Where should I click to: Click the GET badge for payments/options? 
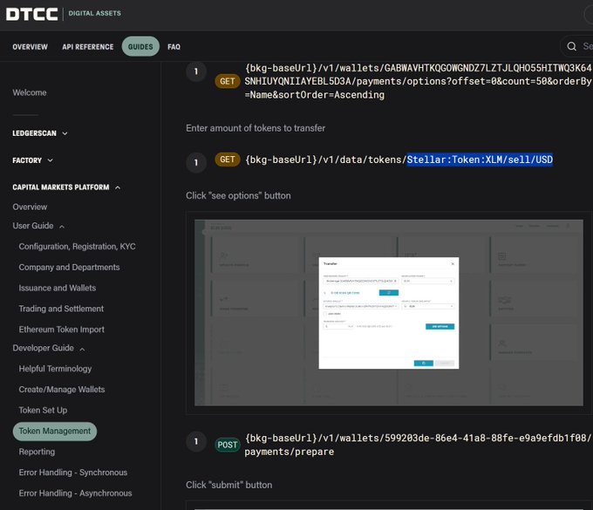228,81
